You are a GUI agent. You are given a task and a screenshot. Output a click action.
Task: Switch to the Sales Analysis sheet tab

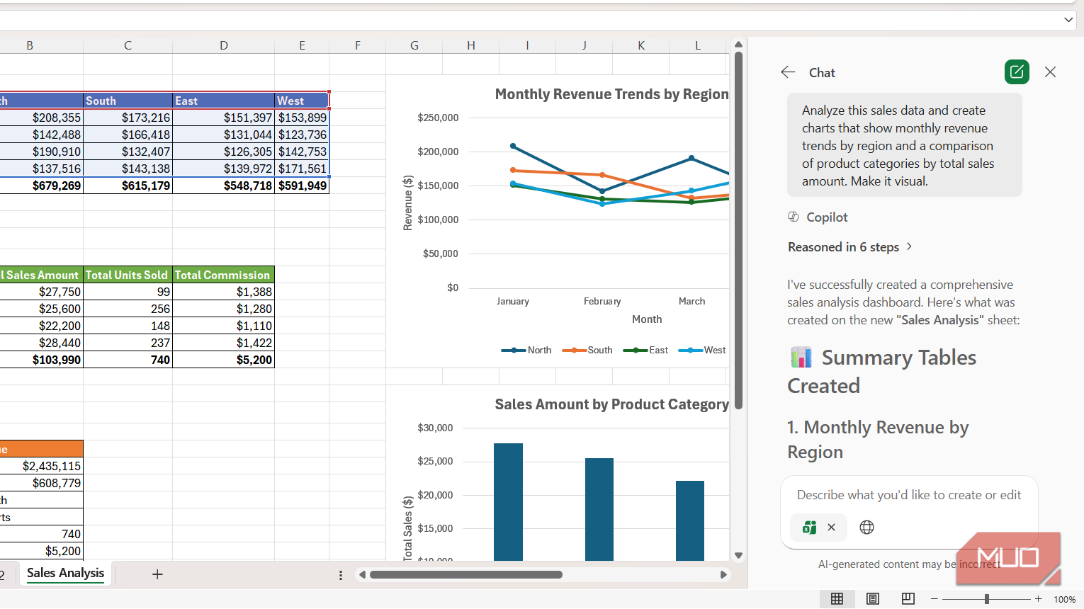point(65,574)
